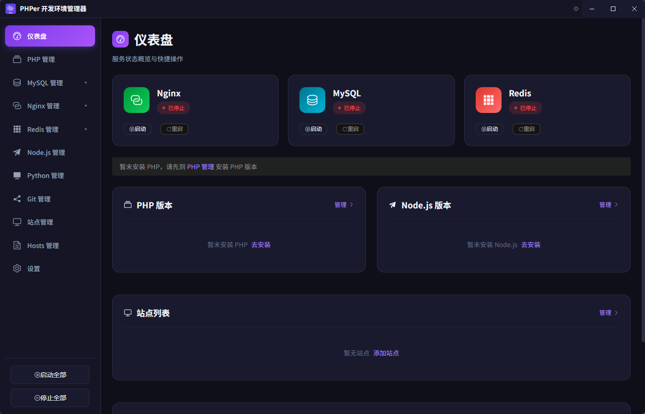This screenshot has height=414, width=645.
Task: Click 去安装 to install PHP
Action: click(261, 245)
